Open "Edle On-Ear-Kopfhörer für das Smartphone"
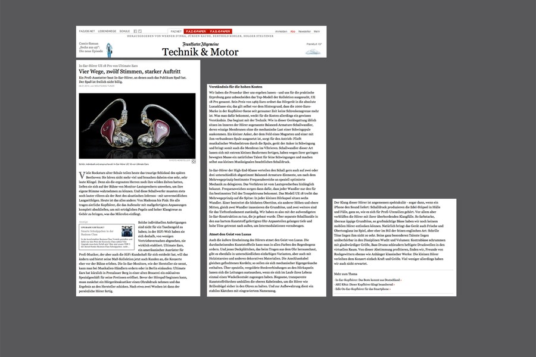This screenshot has width=536, height=357. pyautogui.click(x=362, y=289)
